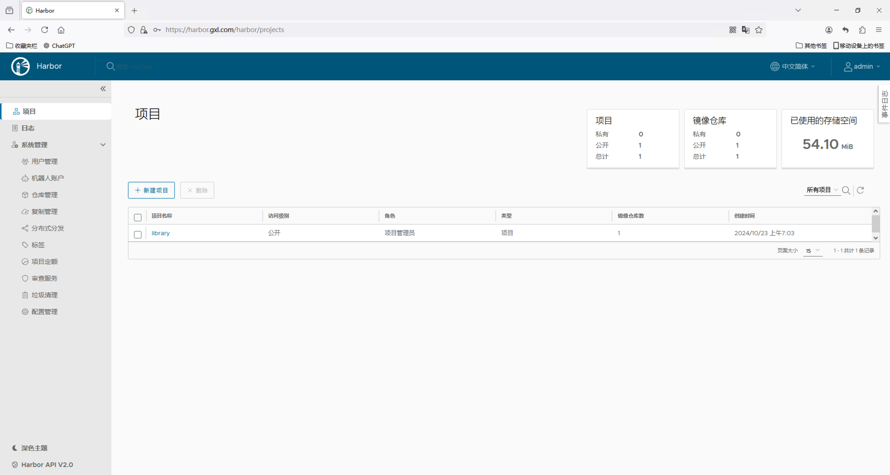This screenshot has width=890, height=475.
Task: Open 移动设备上的书签 folder
Action: [859, 45]
